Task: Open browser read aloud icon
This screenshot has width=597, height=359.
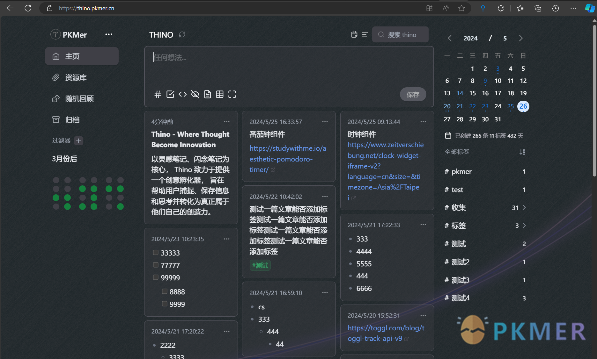Action: coord(446,8)
